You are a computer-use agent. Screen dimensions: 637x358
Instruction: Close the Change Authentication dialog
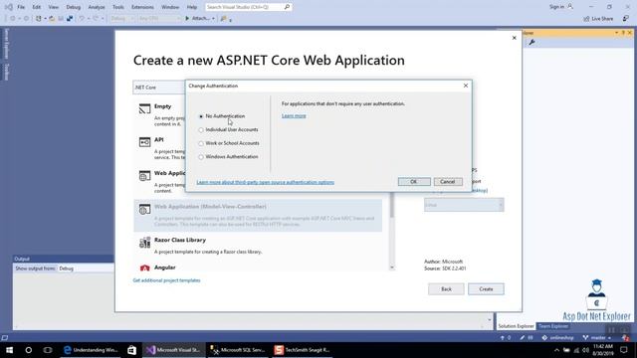point(466,86)
